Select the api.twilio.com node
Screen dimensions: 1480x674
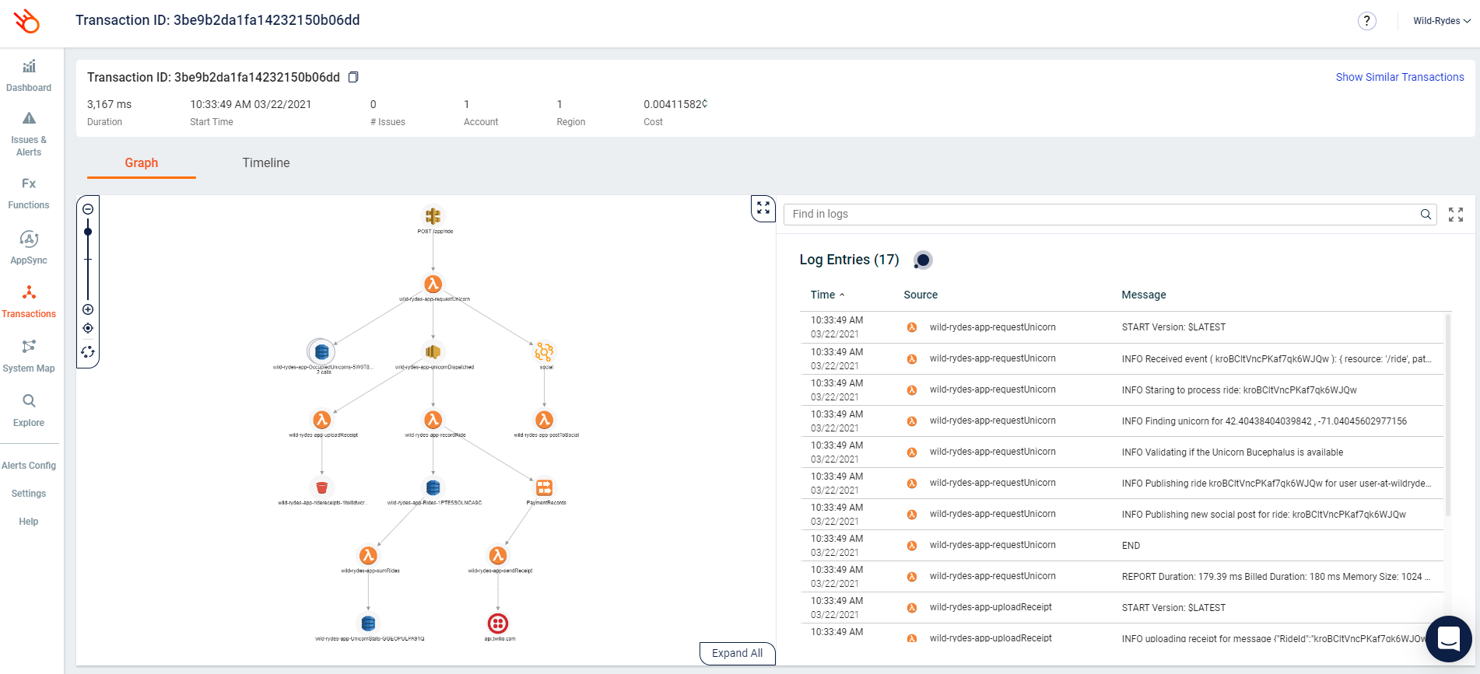pos(498,623)
